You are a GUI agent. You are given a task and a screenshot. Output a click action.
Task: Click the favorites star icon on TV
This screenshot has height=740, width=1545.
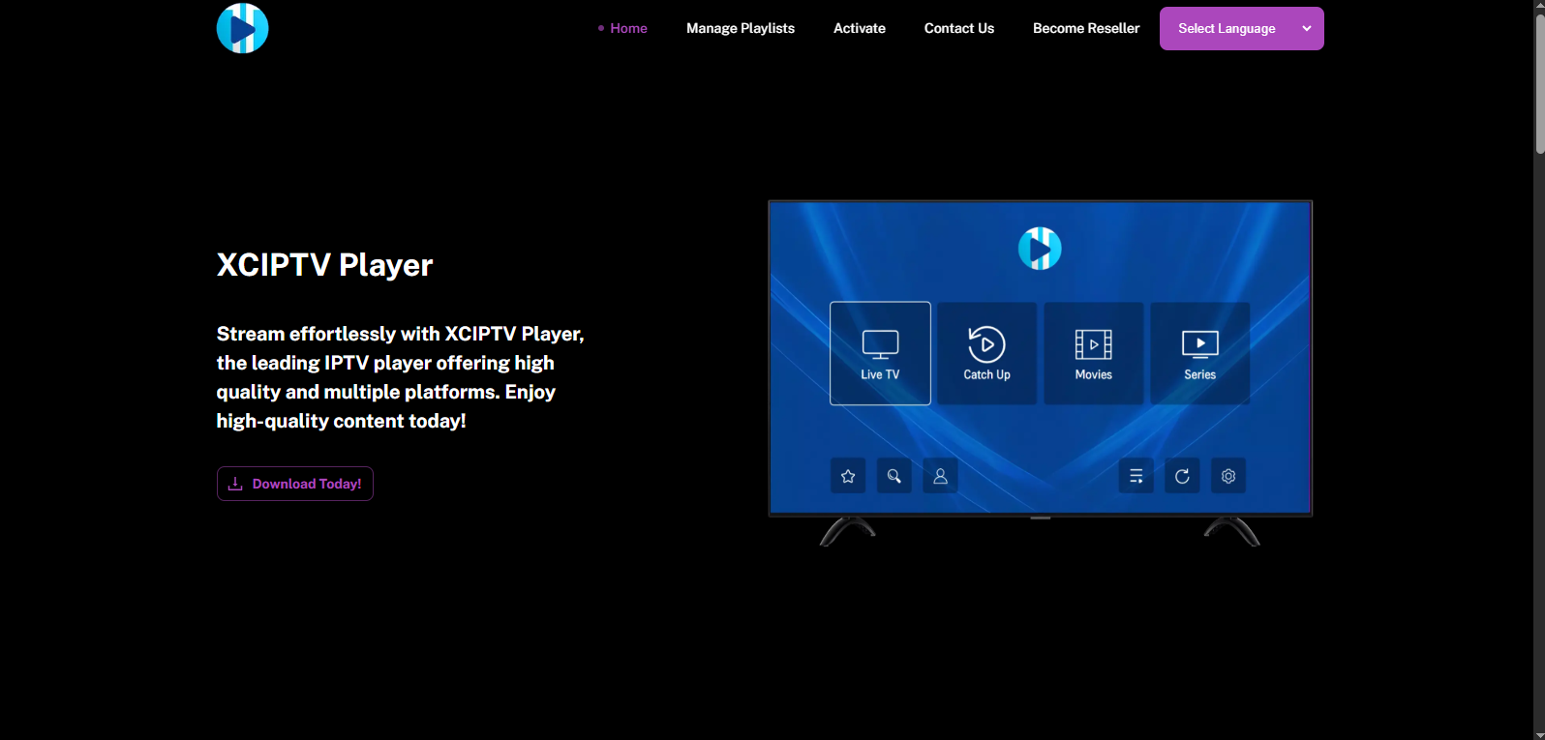[x=848, y=476]
